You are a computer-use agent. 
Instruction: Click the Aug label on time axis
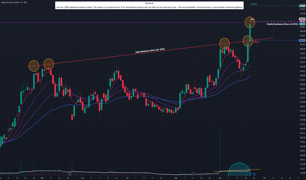[176, 178]
